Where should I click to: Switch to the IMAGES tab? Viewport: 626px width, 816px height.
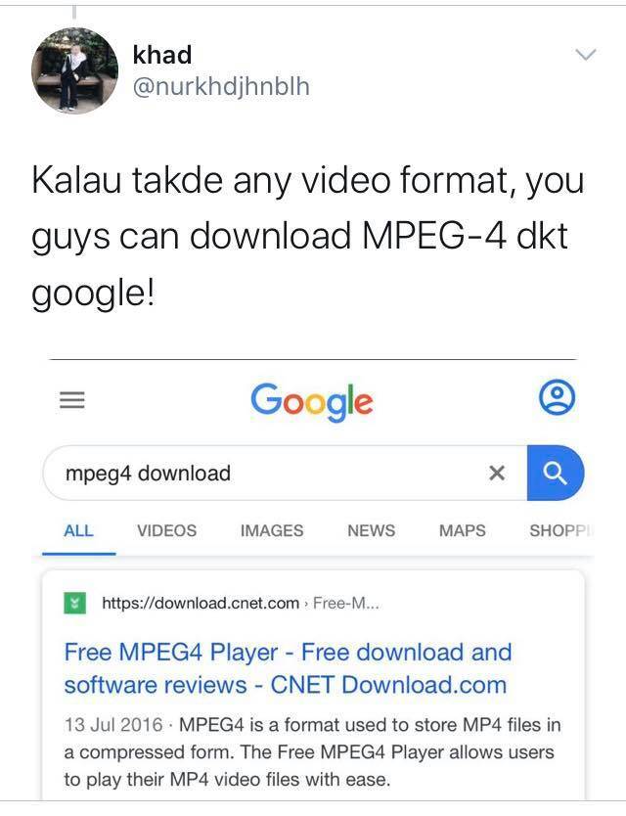[272, 531]
